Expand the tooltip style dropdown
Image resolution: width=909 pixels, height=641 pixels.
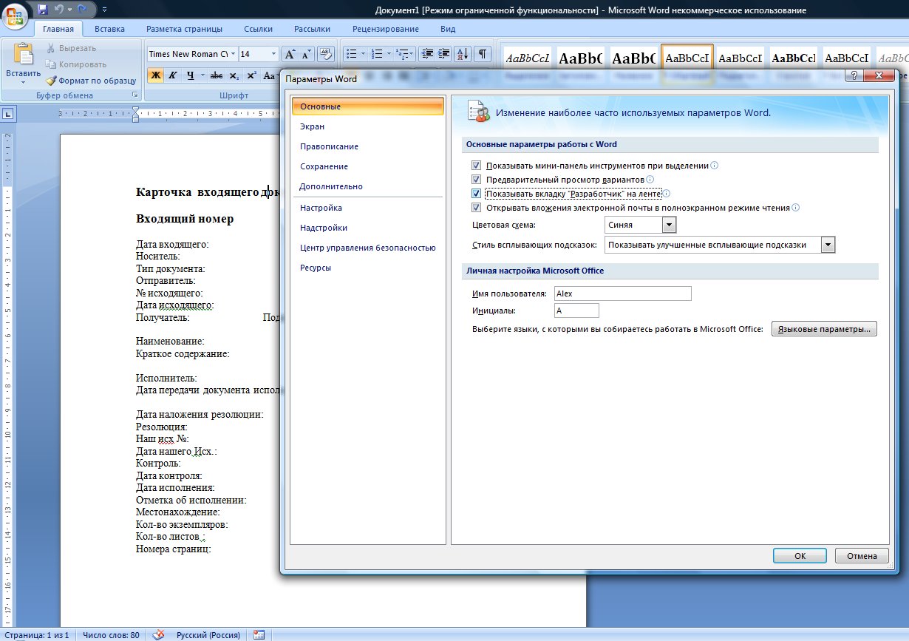pos(828,245)
